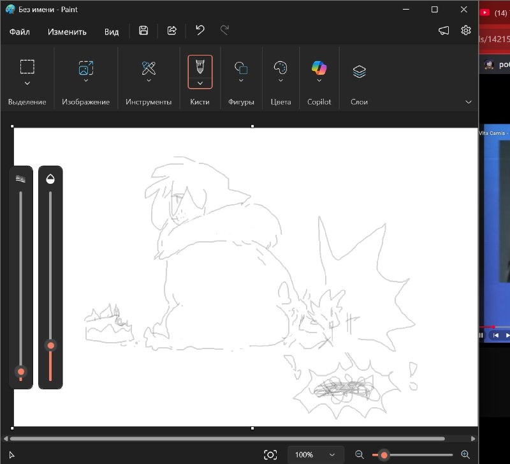Expand the Фигуры shapes dropdown chevron
The height and width of the screenshot is (464, 510).
[x=241, y=80]
